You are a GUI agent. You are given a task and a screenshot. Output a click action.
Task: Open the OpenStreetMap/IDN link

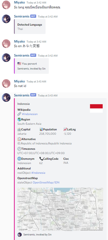[46, 182]
